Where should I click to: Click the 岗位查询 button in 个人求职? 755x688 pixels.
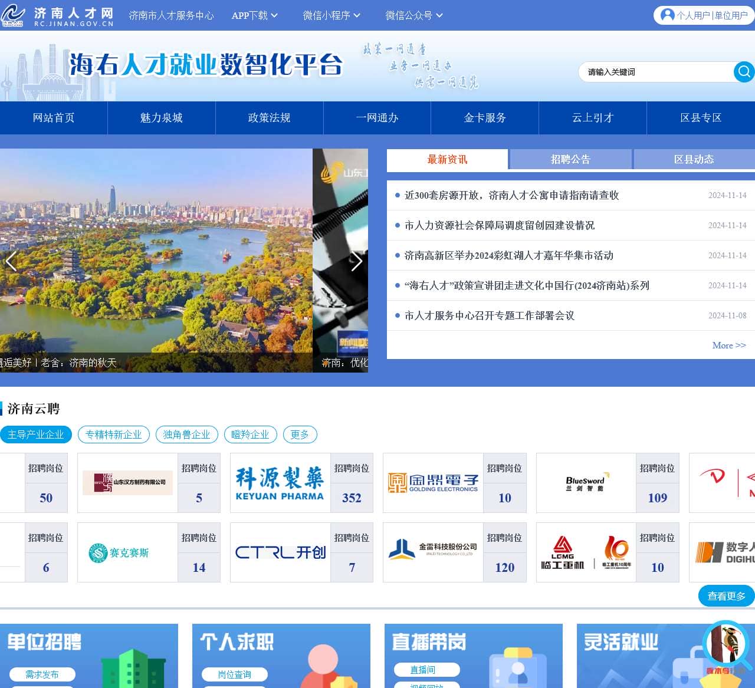pos(235,674)
